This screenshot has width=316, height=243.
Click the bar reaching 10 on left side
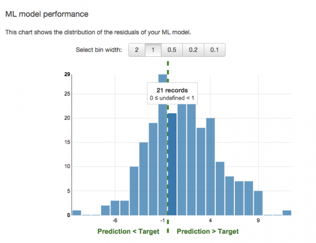click(x=134, y=191)
